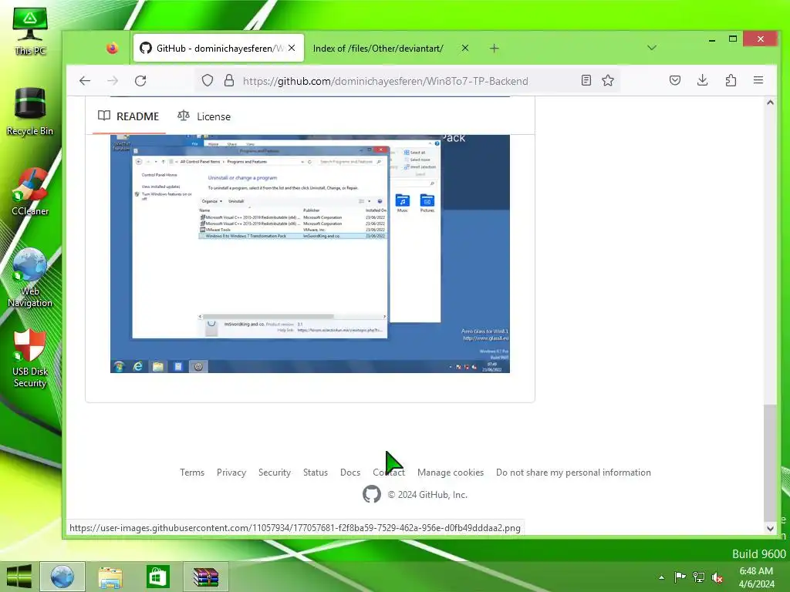Open the Web Navigation desktop shortcut
Viewport: 790px width, 592px height.
30,277
